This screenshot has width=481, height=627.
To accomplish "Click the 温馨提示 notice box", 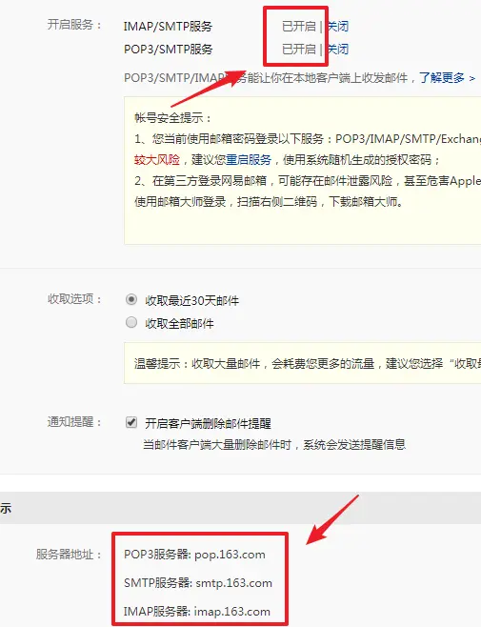I will point(302,363).
